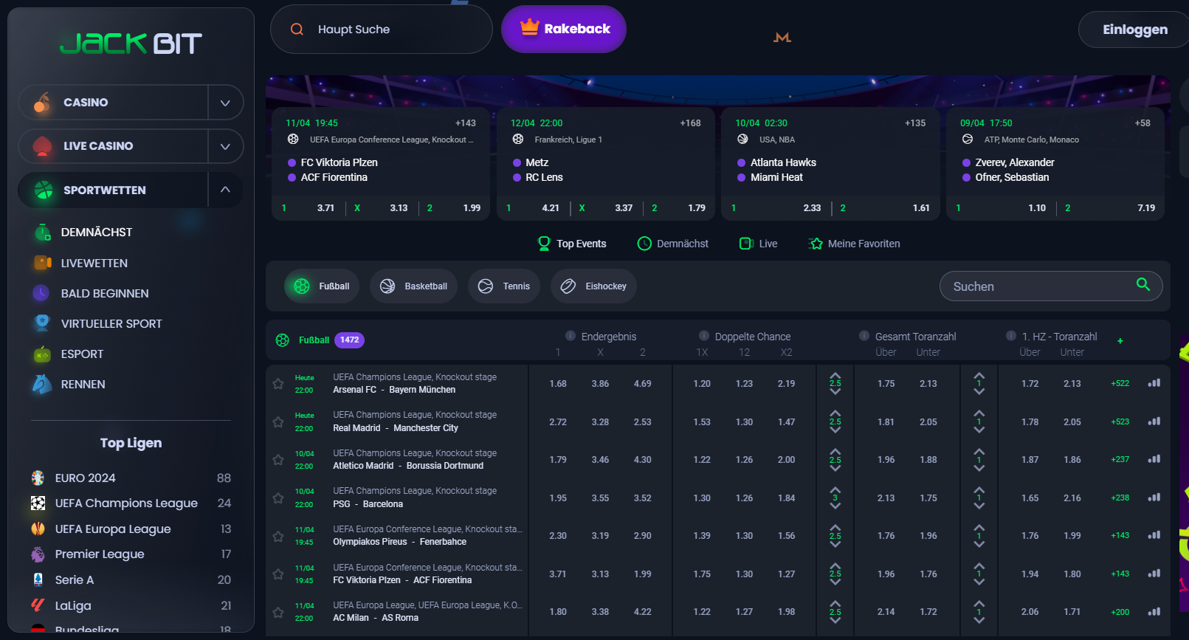Click the plus icon beside 1. HZ - Toranzahl
The height and width of the screenshot is (640, 1189).
(1120, 341)
